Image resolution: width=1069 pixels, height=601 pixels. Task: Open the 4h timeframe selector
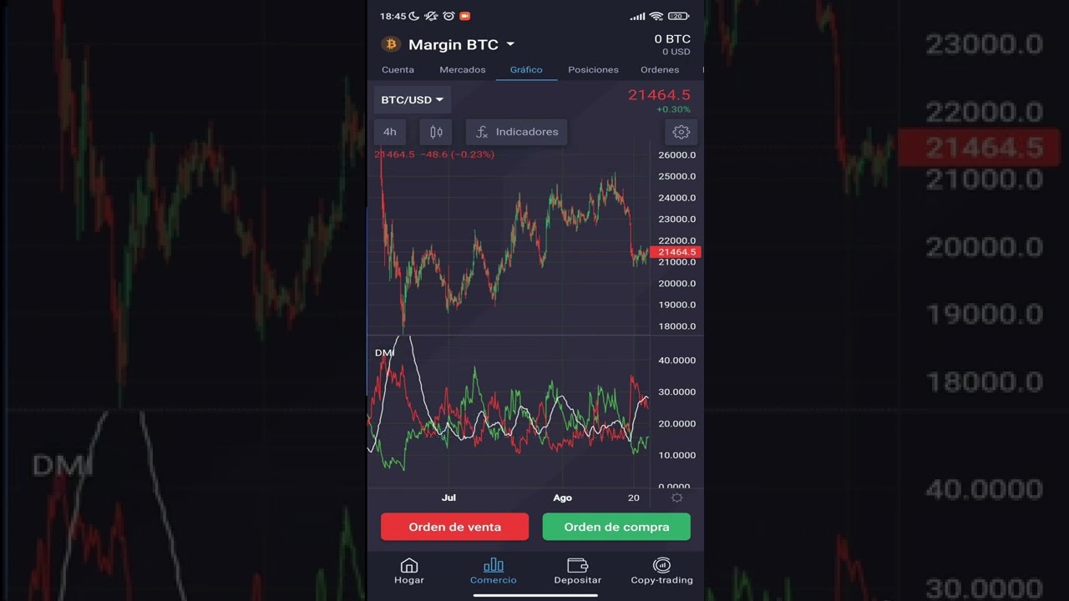click(389, 131)
